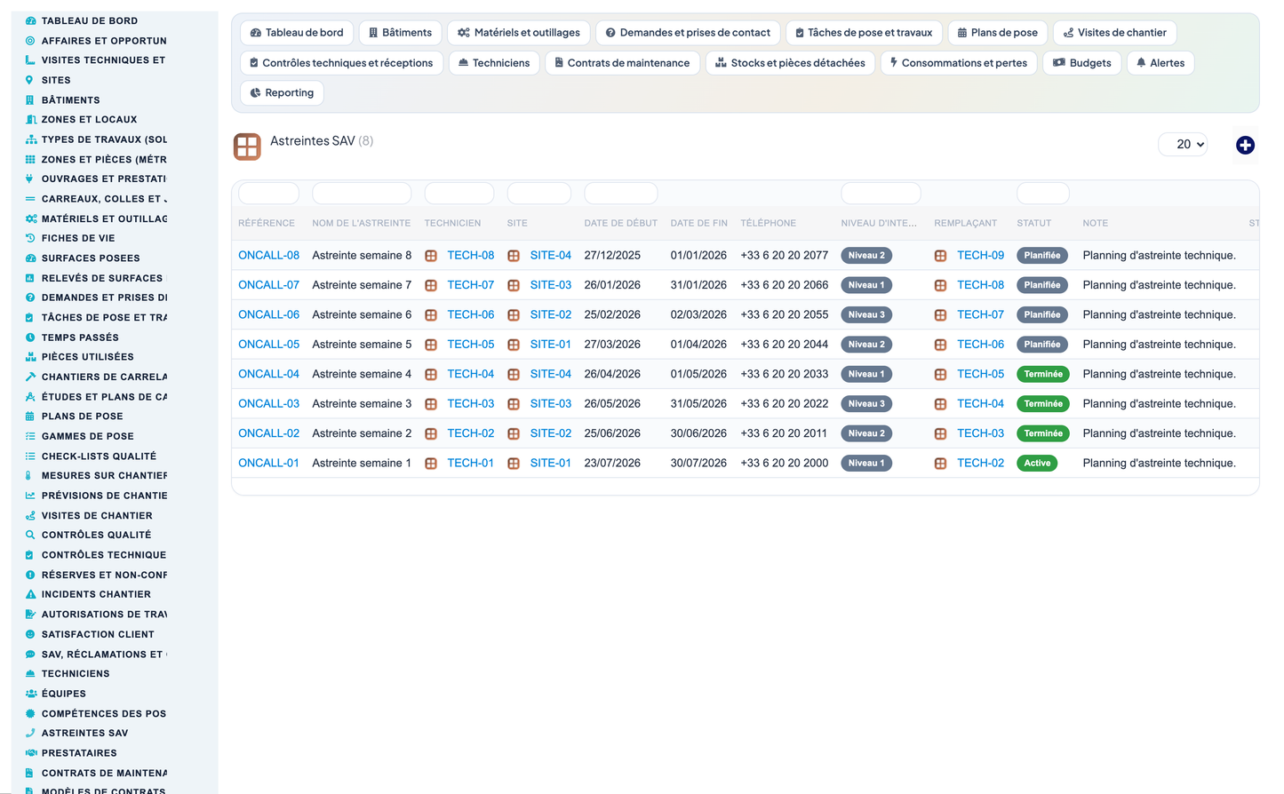Open the remplaçant TECH-02 link

[x=980, y=463]
